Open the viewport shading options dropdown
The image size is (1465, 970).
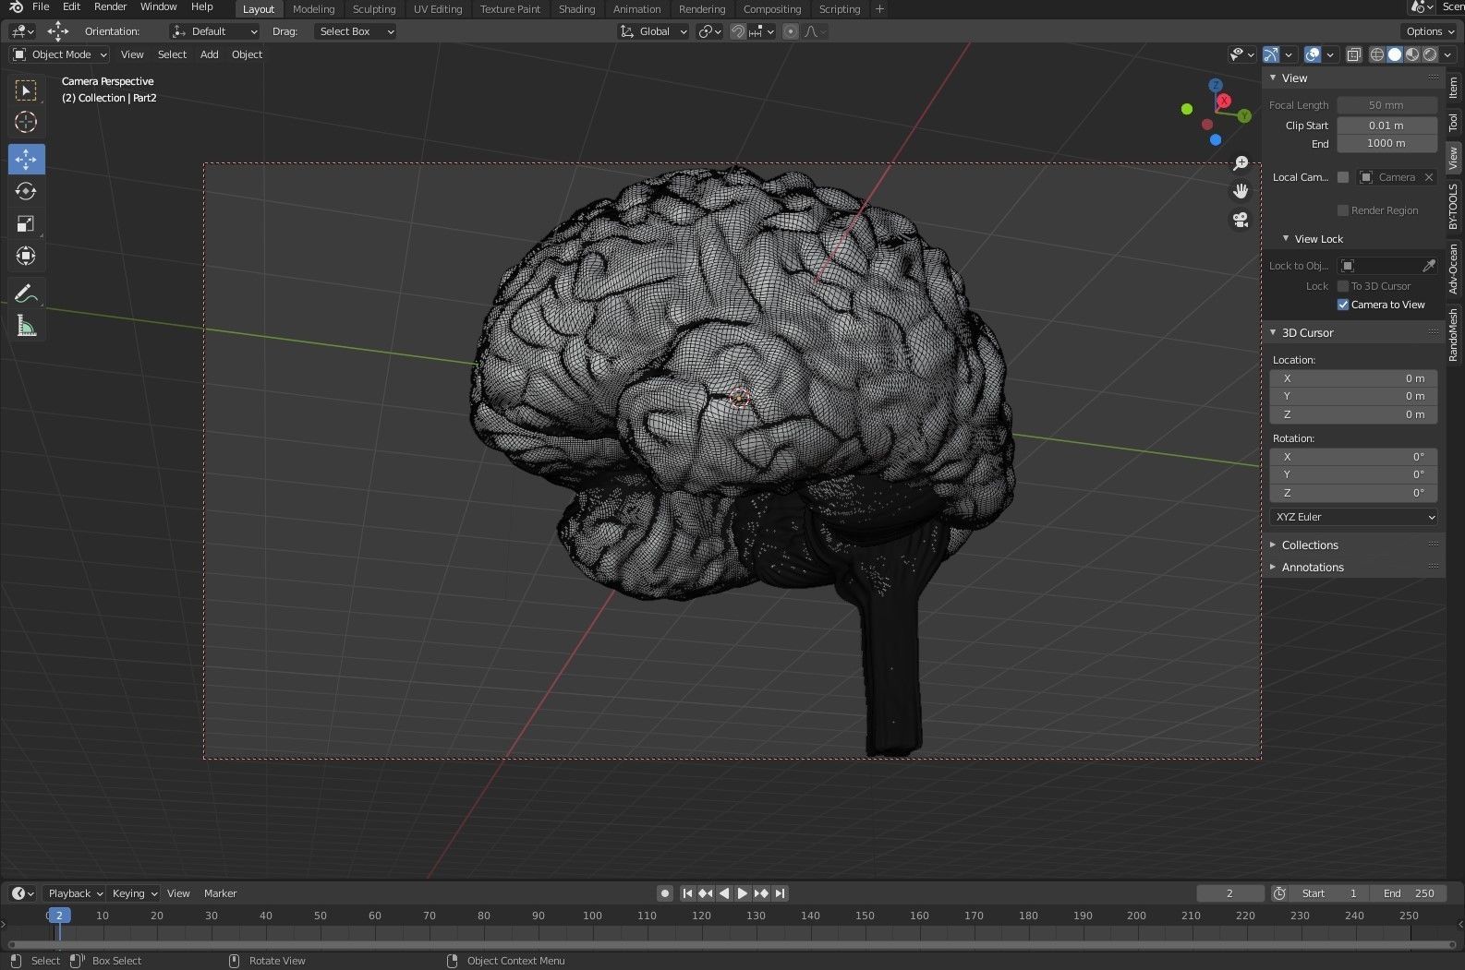tap(1448, 54)
